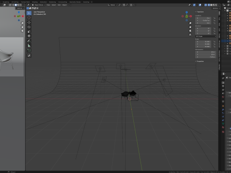Activate the Rotate tool

coord(29,27)
